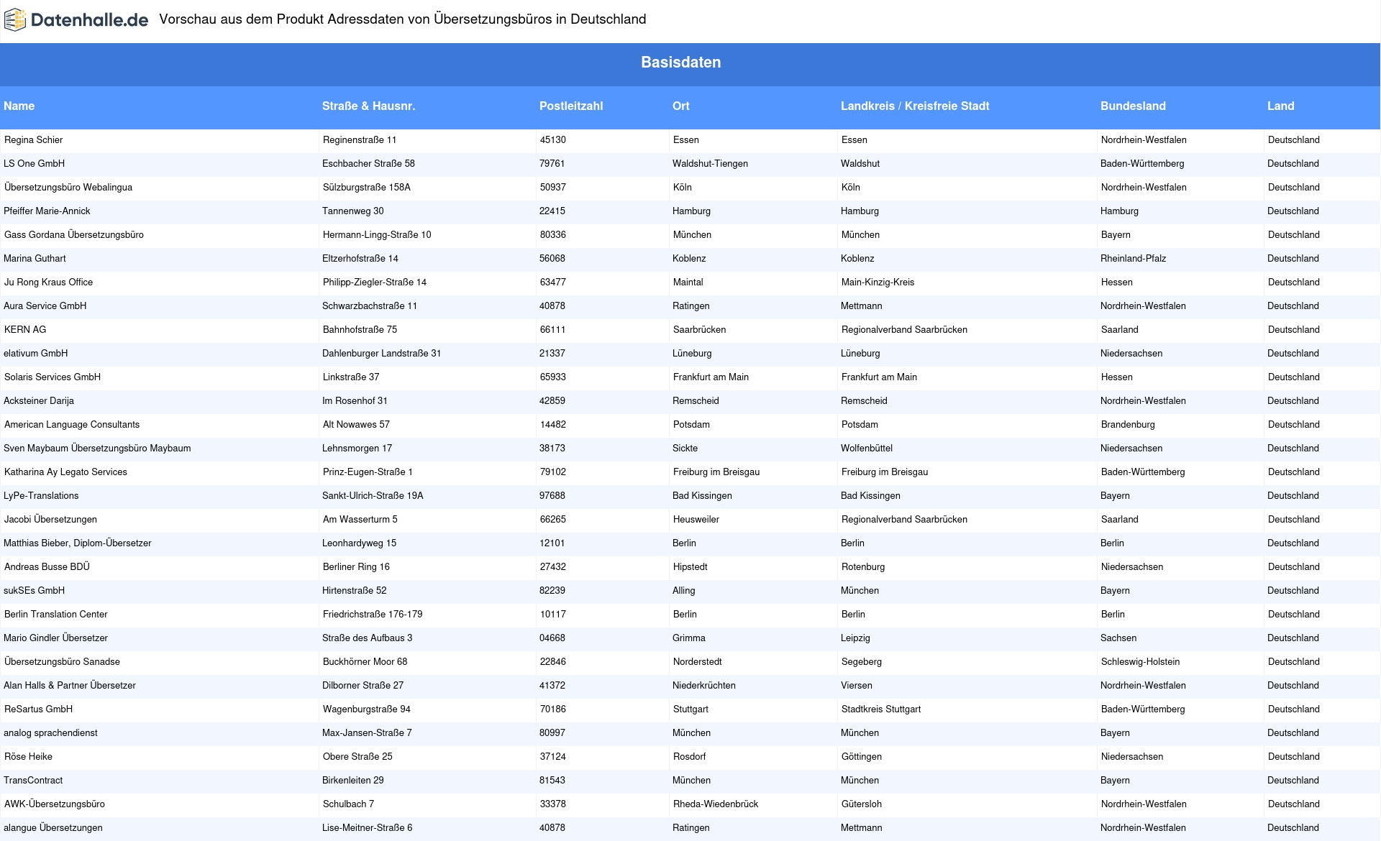Click district Main-Kinzig-Kreis
The height and width of the screenshot is (841, 1381).
tap(878, 282)
